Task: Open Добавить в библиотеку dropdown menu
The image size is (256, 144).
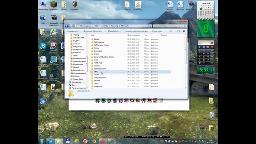Action: [93, 31]
